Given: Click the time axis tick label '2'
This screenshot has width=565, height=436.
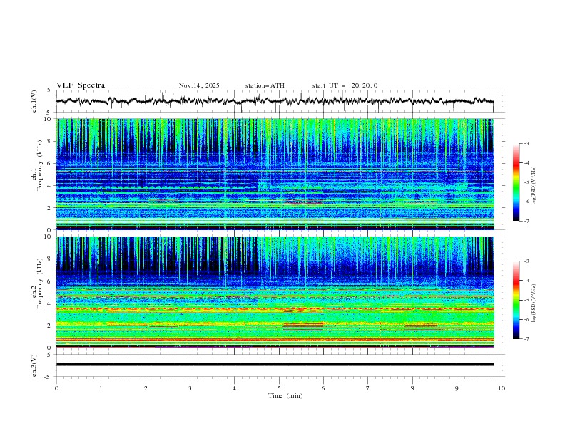Looking at the screenshot, I should pyautogui.click(x=146, y=388).
